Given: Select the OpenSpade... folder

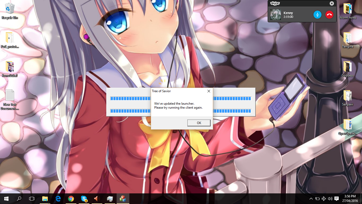Looking at the screenshot, I should [348, 127].
